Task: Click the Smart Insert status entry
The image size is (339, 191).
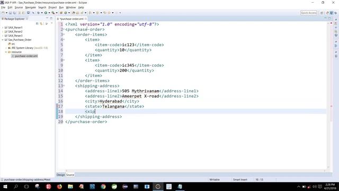Action: [x=240, y=179]
